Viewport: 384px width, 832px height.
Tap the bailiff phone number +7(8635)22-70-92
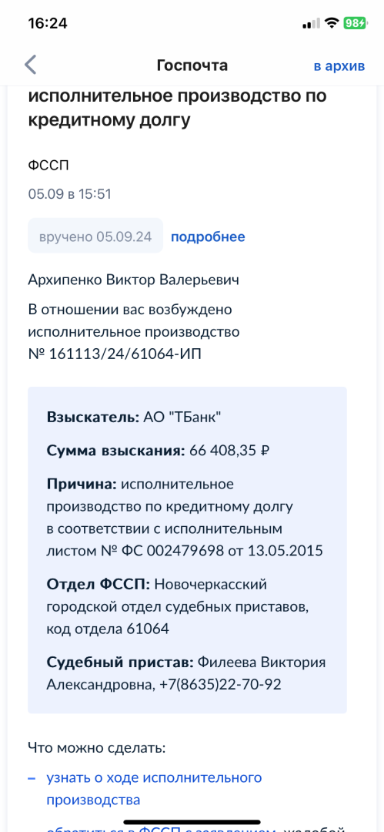[220, 685]
